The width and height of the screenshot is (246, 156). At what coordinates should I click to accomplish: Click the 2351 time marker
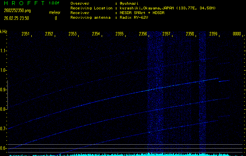(x=26, y=34)
